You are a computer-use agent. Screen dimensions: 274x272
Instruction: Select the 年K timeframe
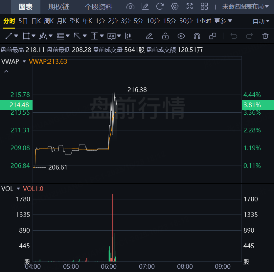(x=87, y=21)
